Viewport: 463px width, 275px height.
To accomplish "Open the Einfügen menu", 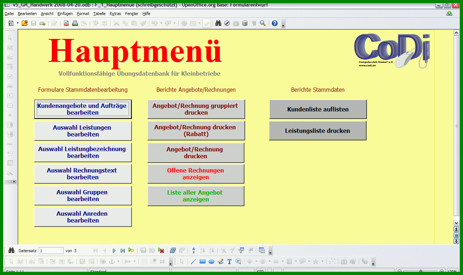I will (x=65, y=14).
